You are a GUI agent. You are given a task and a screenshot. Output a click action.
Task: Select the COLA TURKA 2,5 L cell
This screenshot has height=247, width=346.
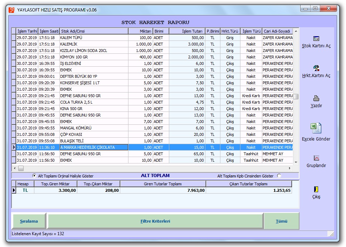(x=94, y=102)
